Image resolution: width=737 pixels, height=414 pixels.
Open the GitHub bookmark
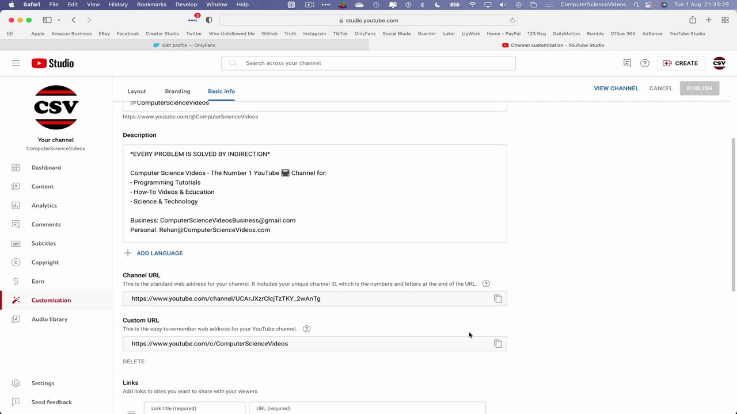point(269,33)
